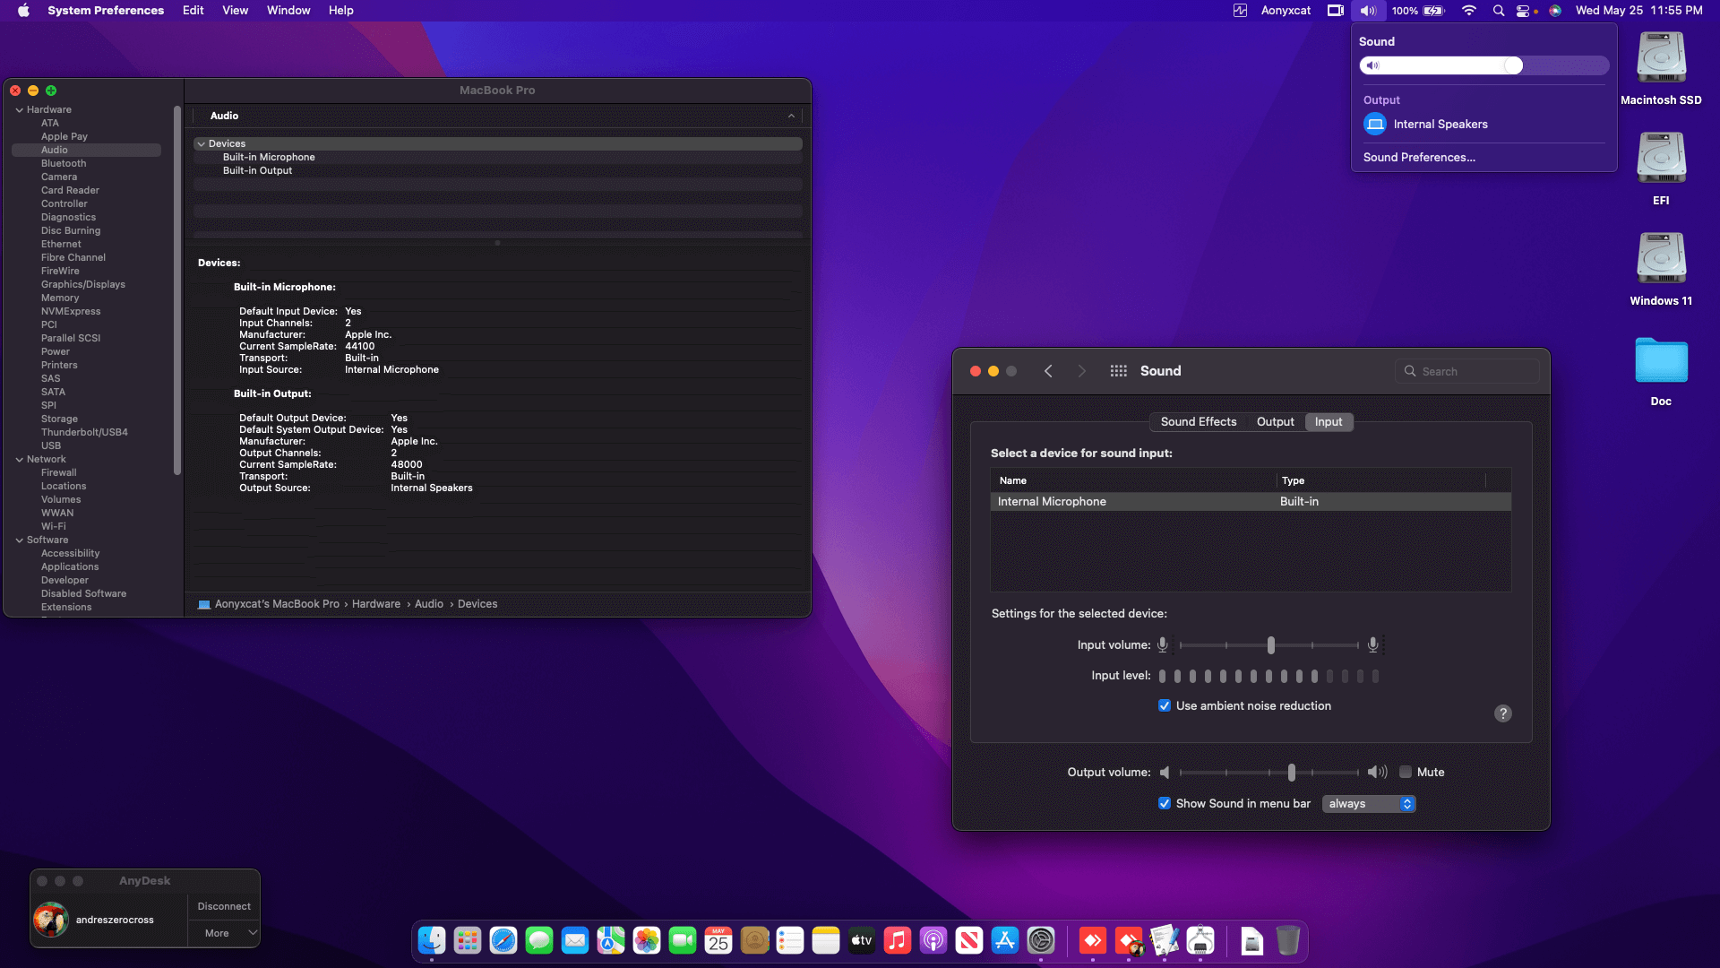Click the Audio column sort arrow

[791, 116]
